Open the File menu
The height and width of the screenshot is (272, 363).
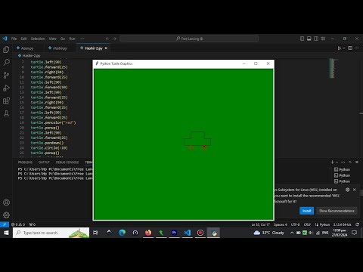(14, 39)
